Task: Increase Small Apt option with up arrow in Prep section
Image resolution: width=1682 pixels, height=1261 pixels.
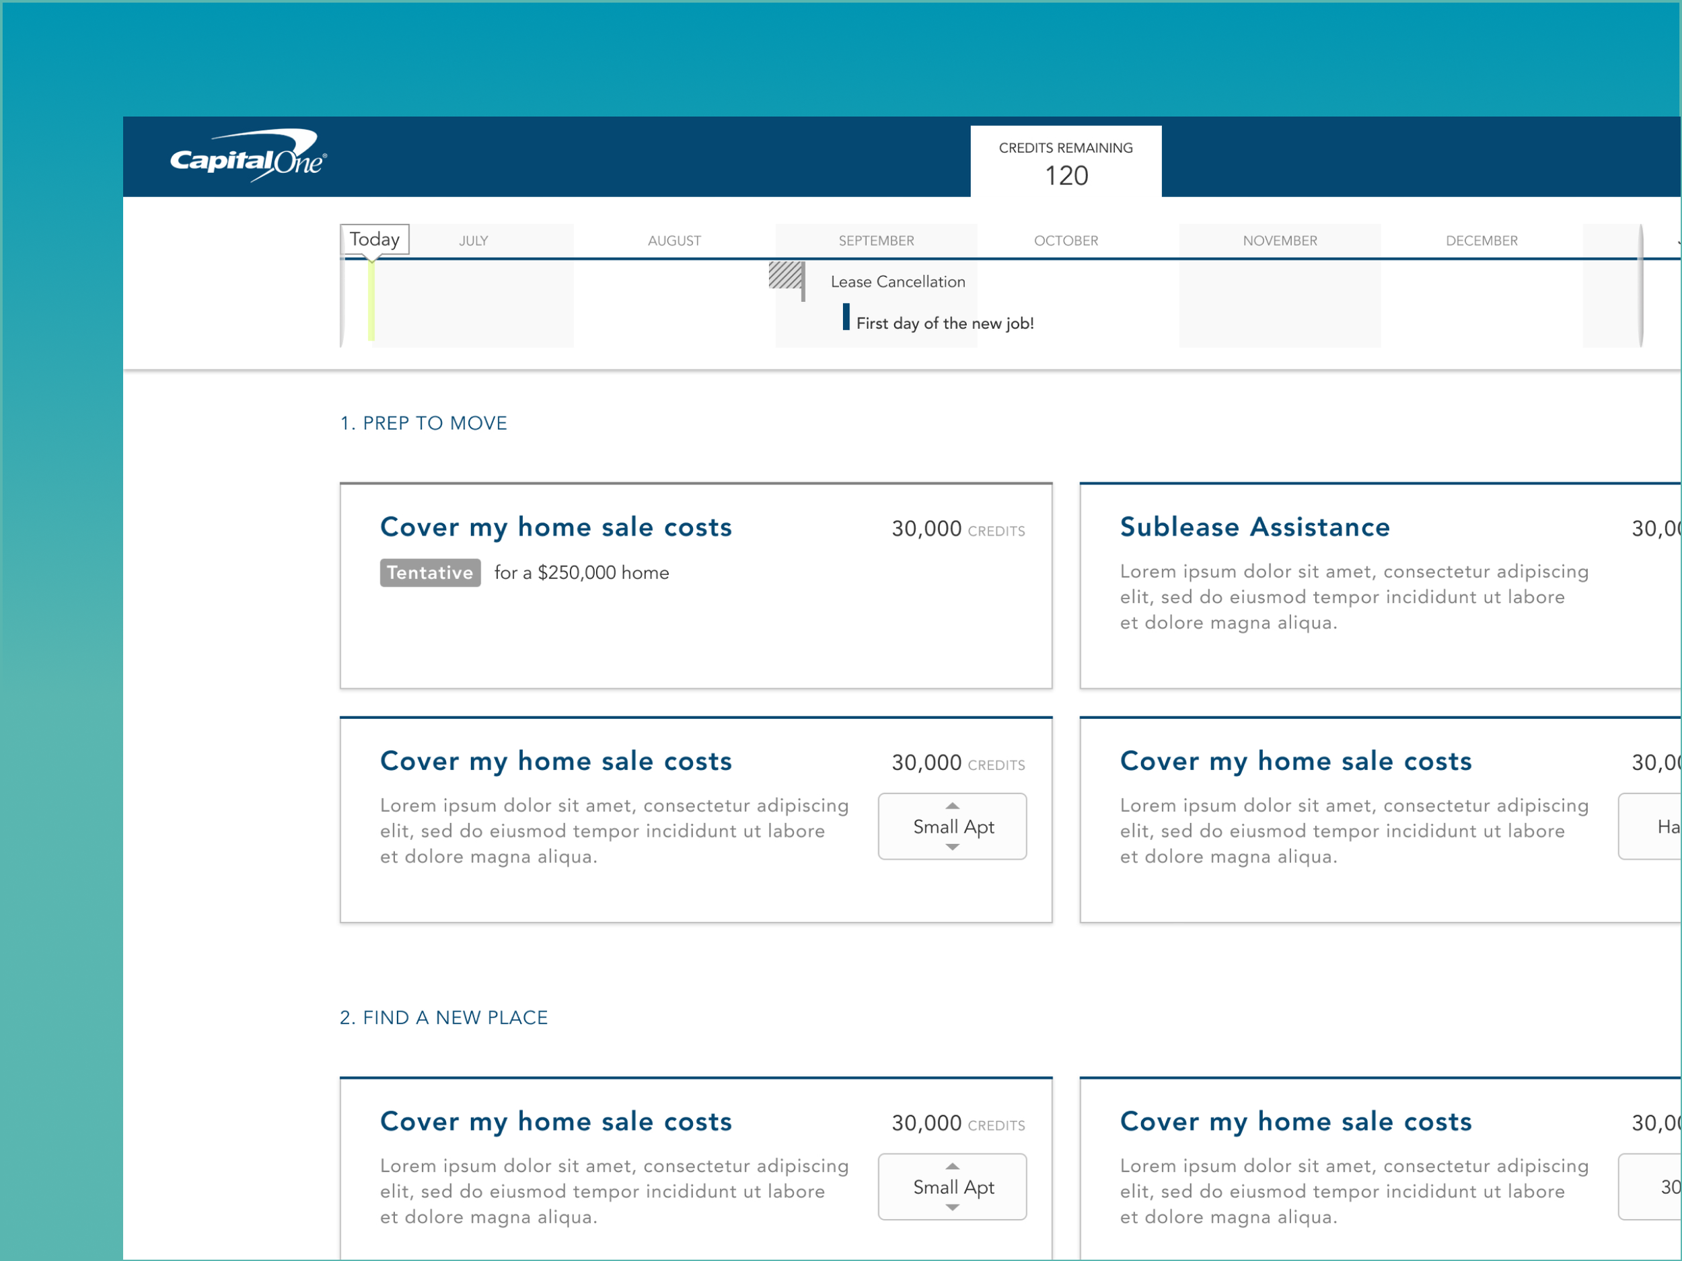Action: 952,806
